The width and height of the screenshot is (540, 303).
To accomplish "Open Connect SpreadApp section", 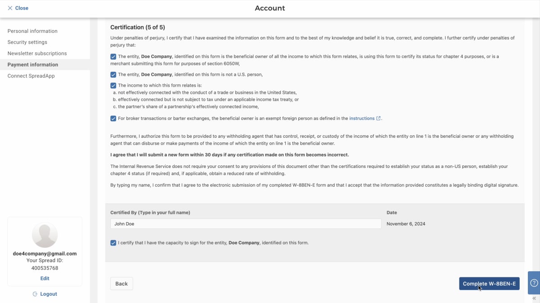I will [x=31, y=76].
